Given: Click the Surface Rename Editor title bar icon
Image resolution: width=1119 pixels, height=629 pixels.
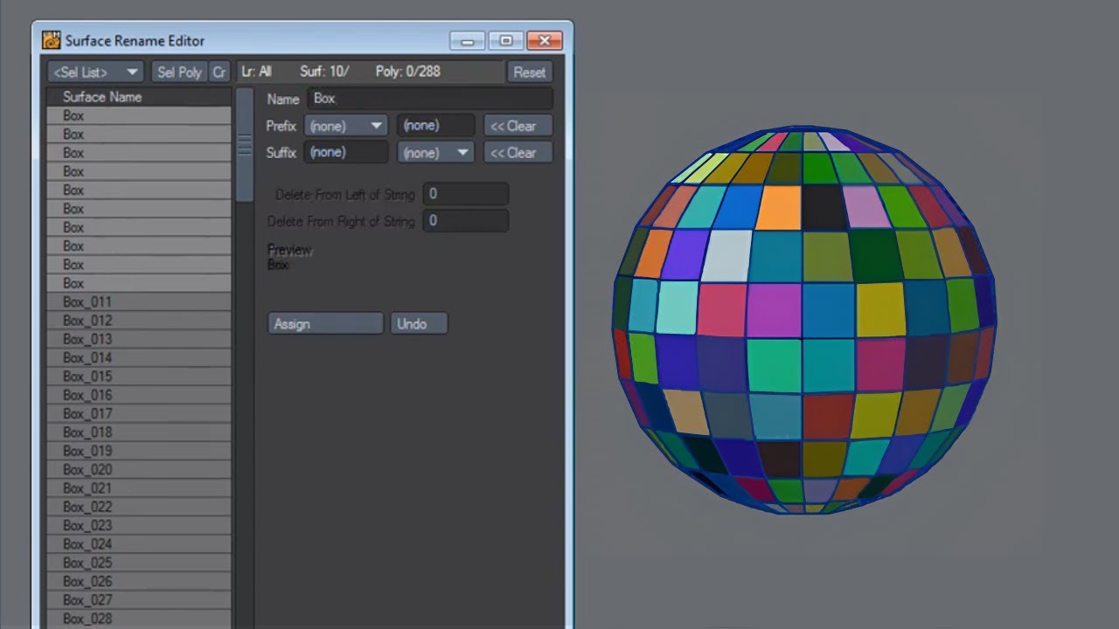Looking at the screenshot, I should point(52,40).
